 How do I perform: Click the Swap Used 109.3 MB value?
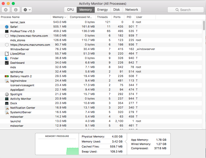click(116, 151)
